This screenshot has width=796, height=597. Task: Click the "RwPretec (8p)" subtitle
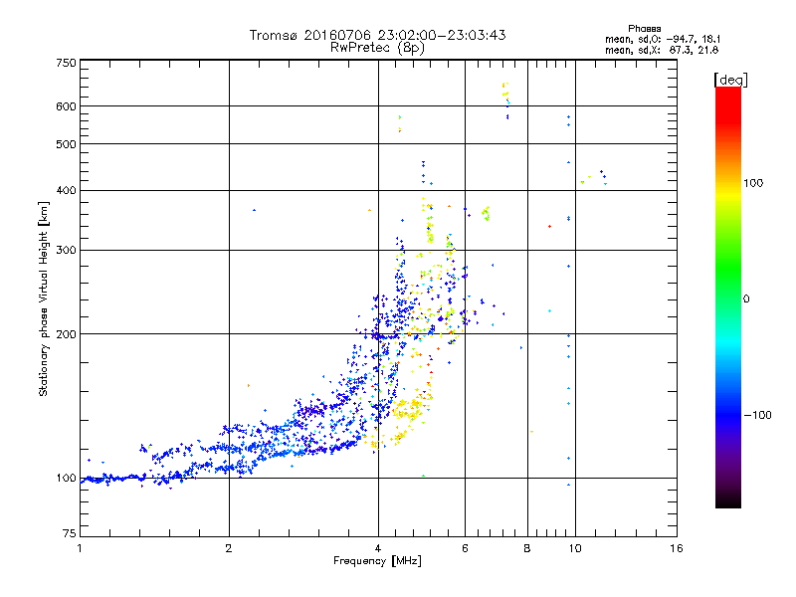pyautogui.click(x=377, y=48)
